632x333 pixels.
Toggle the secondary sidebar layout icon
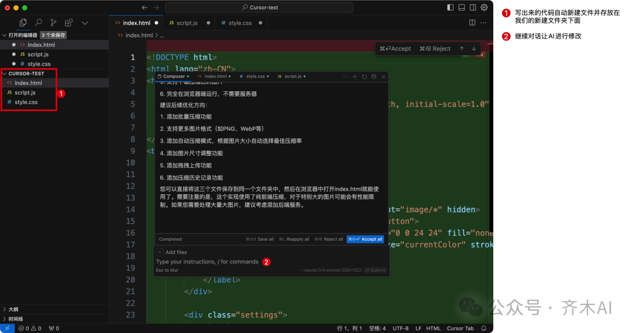click(473, 7)
